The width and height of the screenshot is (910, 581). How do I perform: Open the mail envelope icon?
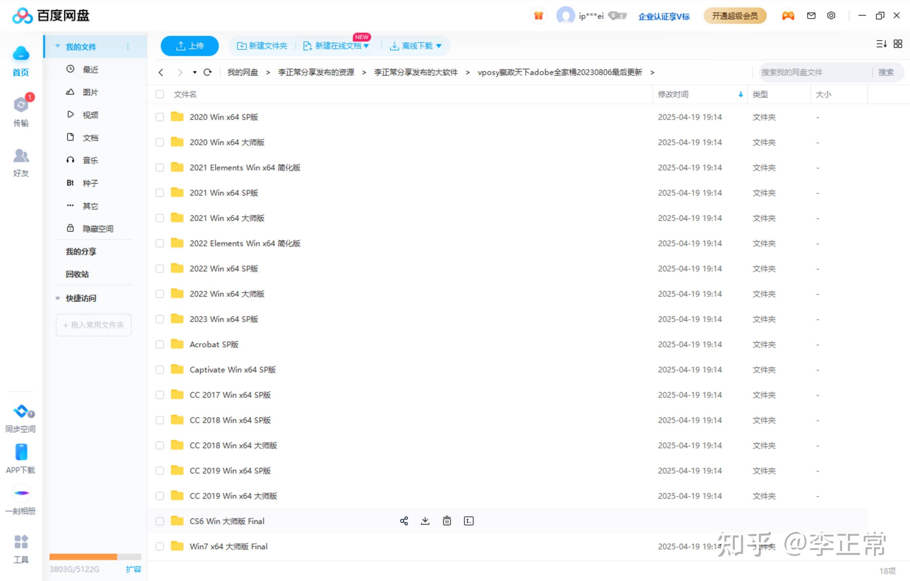tap(811, 15)
